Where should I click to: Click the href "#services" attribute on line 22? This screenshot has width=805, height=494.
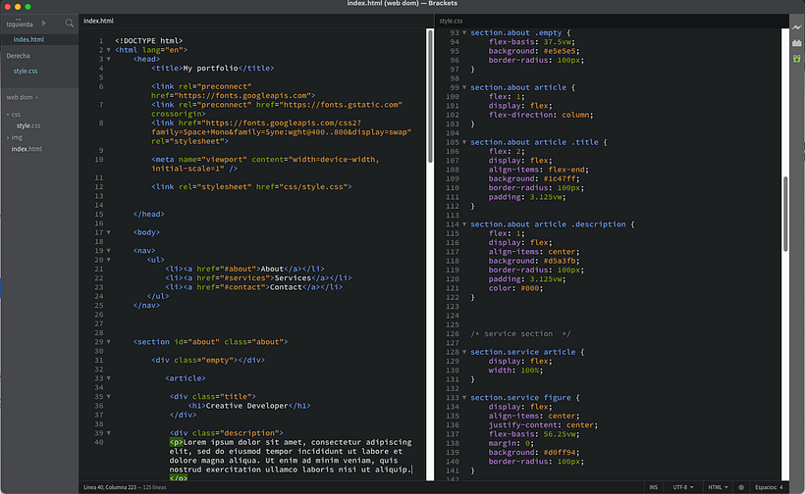click(233, 278)
